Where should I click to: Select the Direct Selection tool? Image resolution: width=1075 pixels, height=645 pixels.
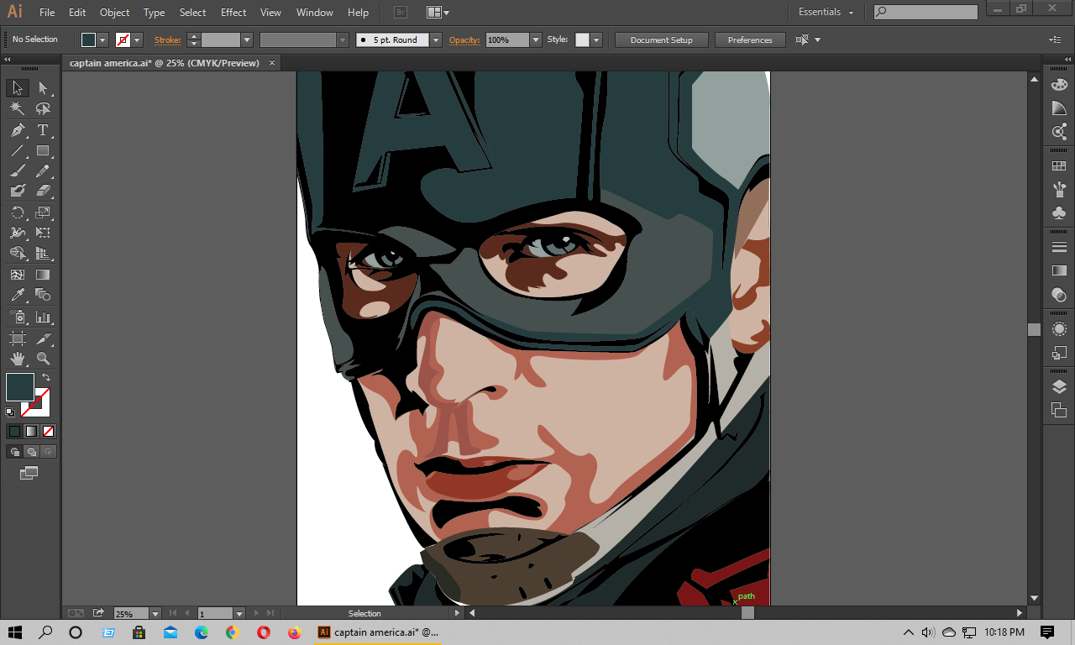[43, 88]
